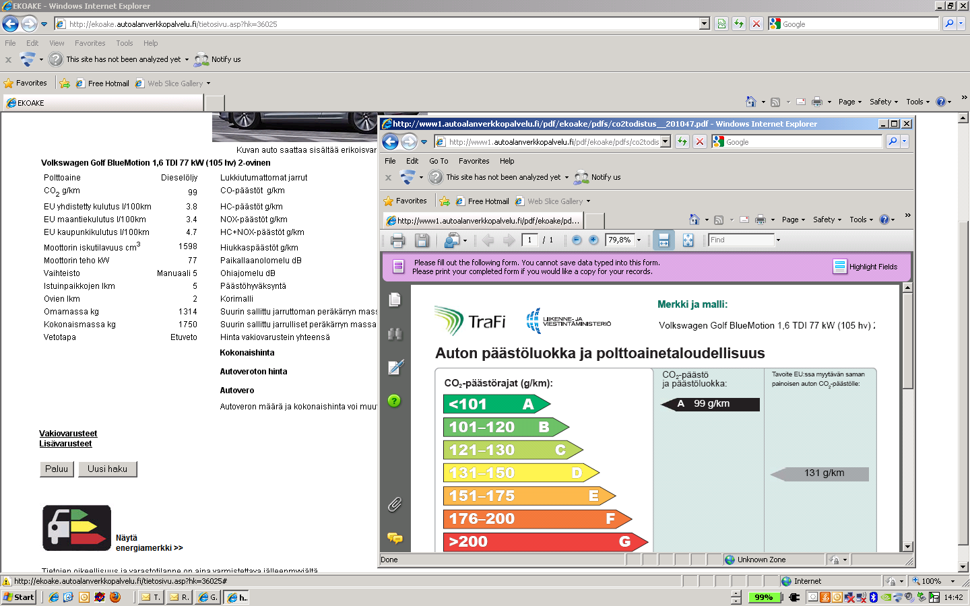The image size is (970, 606).
Task: Select the fit one full page icon
Action: (x=688, y=240)
